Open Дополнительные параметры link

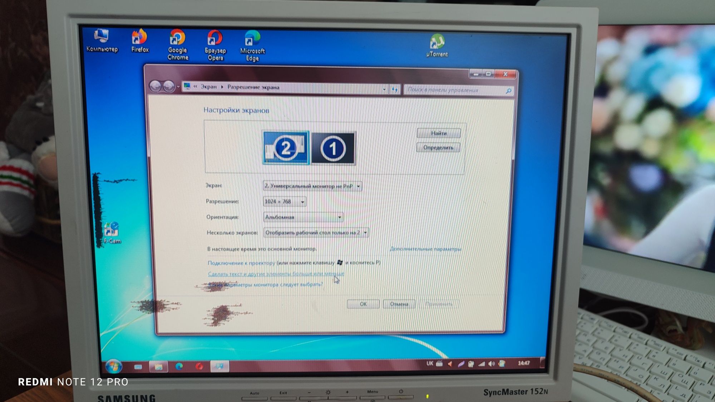pos(425,249)
